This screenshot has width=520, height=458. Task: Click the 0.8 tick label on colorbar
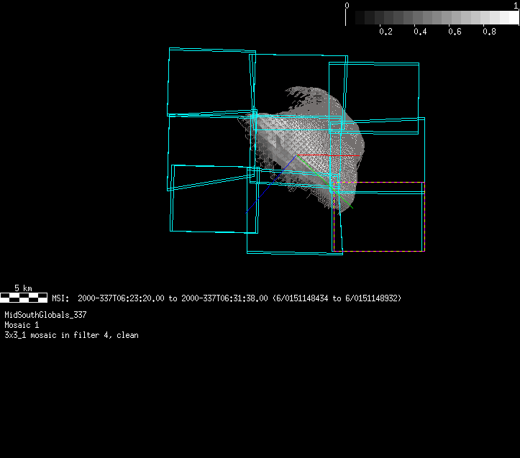[x=489, y=32]
